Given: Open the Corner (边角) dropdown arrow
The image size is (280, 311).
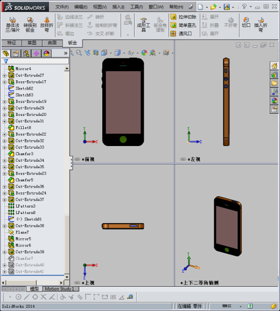Looking at the screenshot, I should tap(128, 35).
